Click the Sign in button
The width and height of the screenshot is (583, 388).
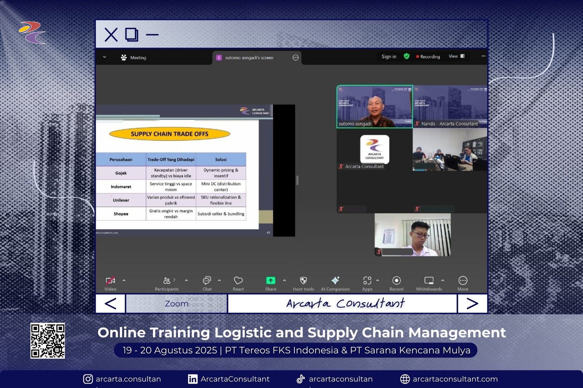pos(389,56)
